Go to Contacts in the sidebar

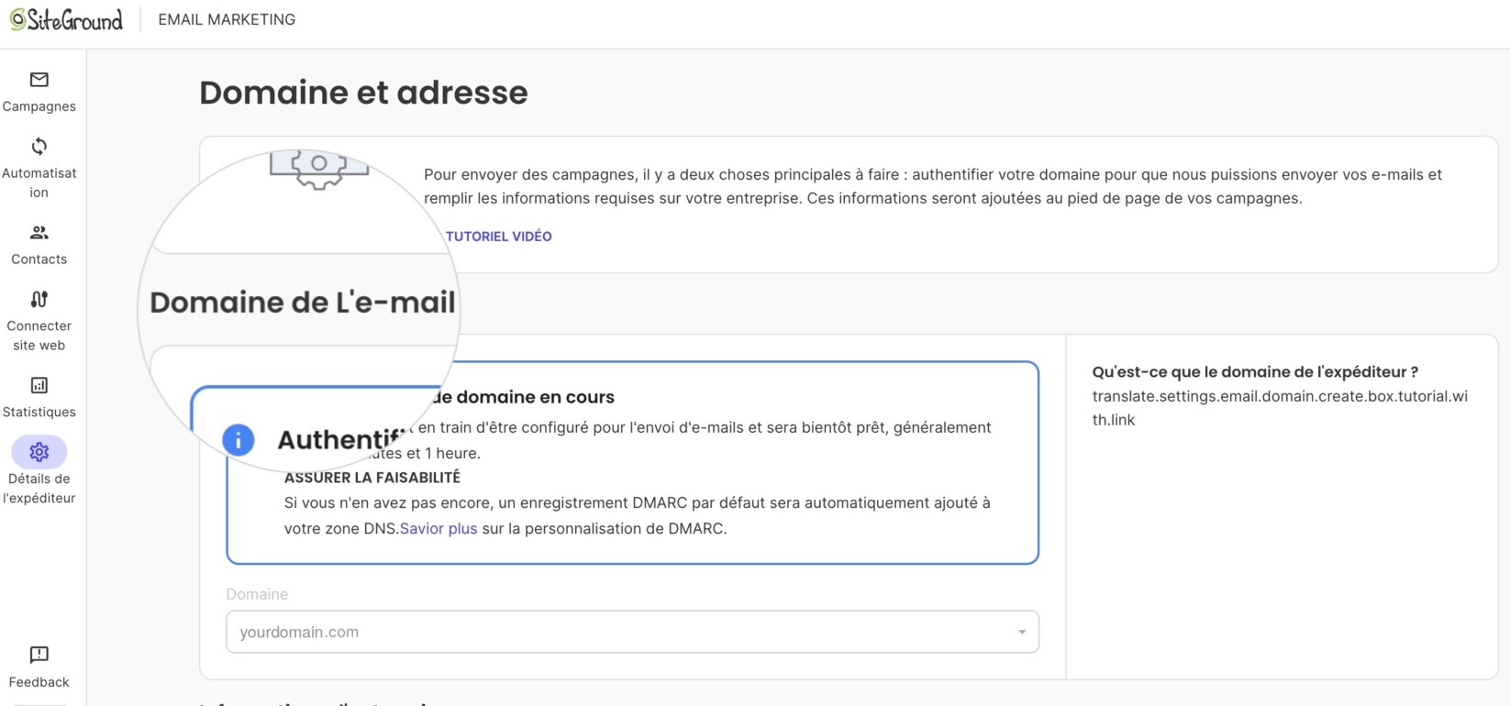(x=39, y=245)
